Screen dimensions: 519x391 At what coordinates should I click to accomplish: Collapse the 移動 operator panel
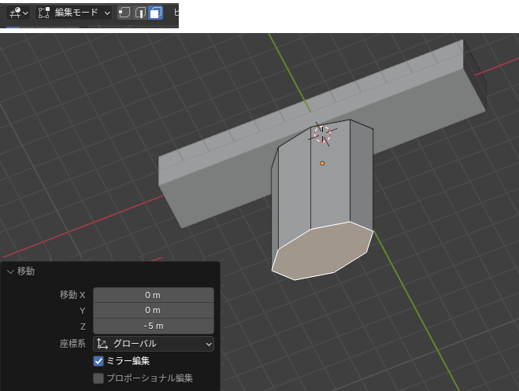point(10,271)
